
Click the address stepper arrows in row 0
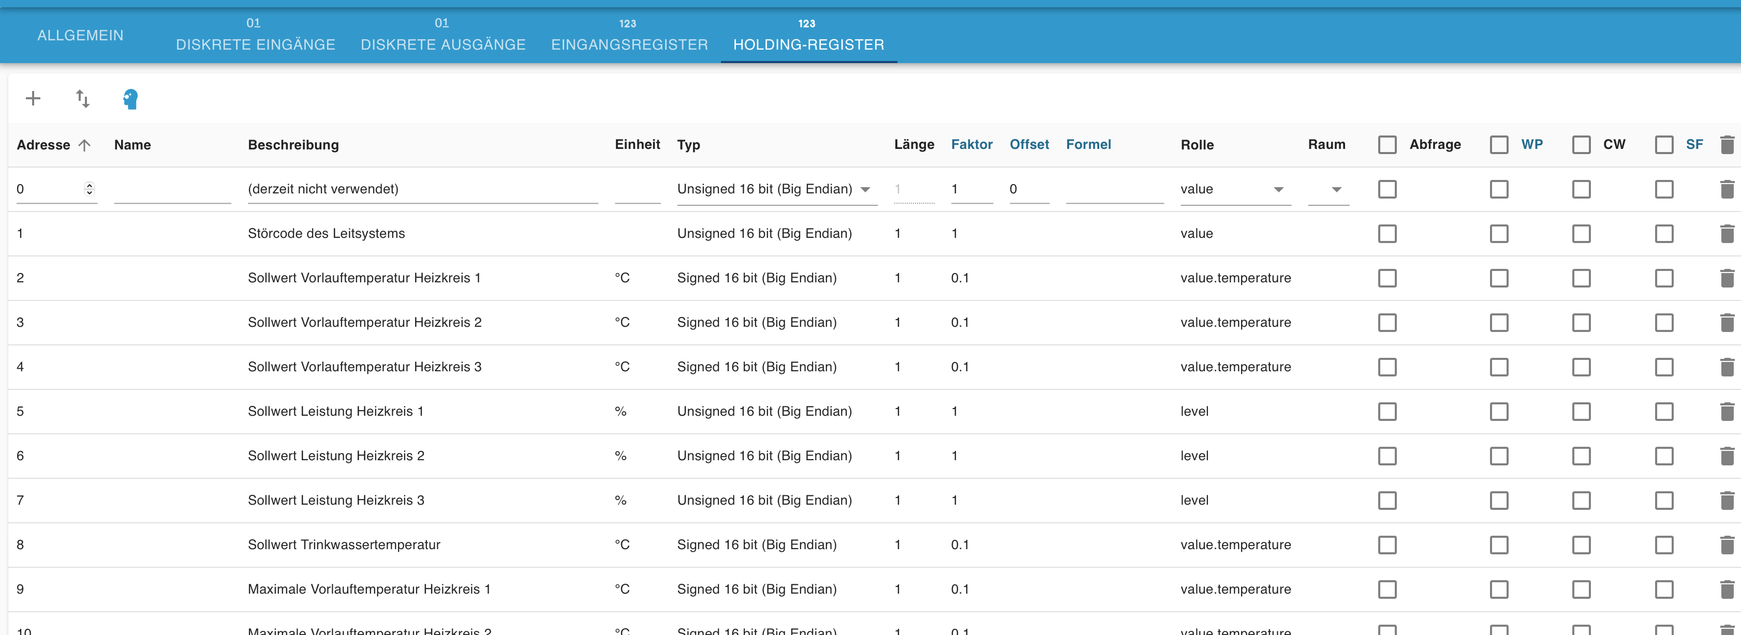pyautogui.click(x=89, y=189)
